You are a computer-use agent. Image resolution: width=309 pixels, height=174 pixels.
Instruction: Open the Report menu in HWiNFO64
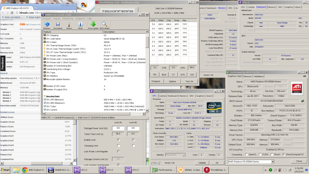coord(57,18)
